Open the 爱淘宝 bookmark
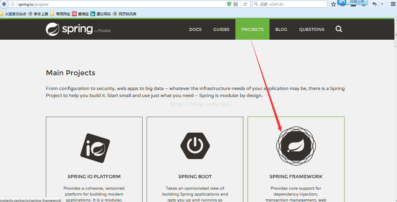 81,14
